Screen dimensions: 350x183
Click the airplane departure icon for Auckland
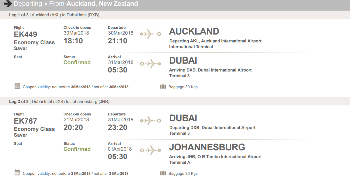coord(150,34)
